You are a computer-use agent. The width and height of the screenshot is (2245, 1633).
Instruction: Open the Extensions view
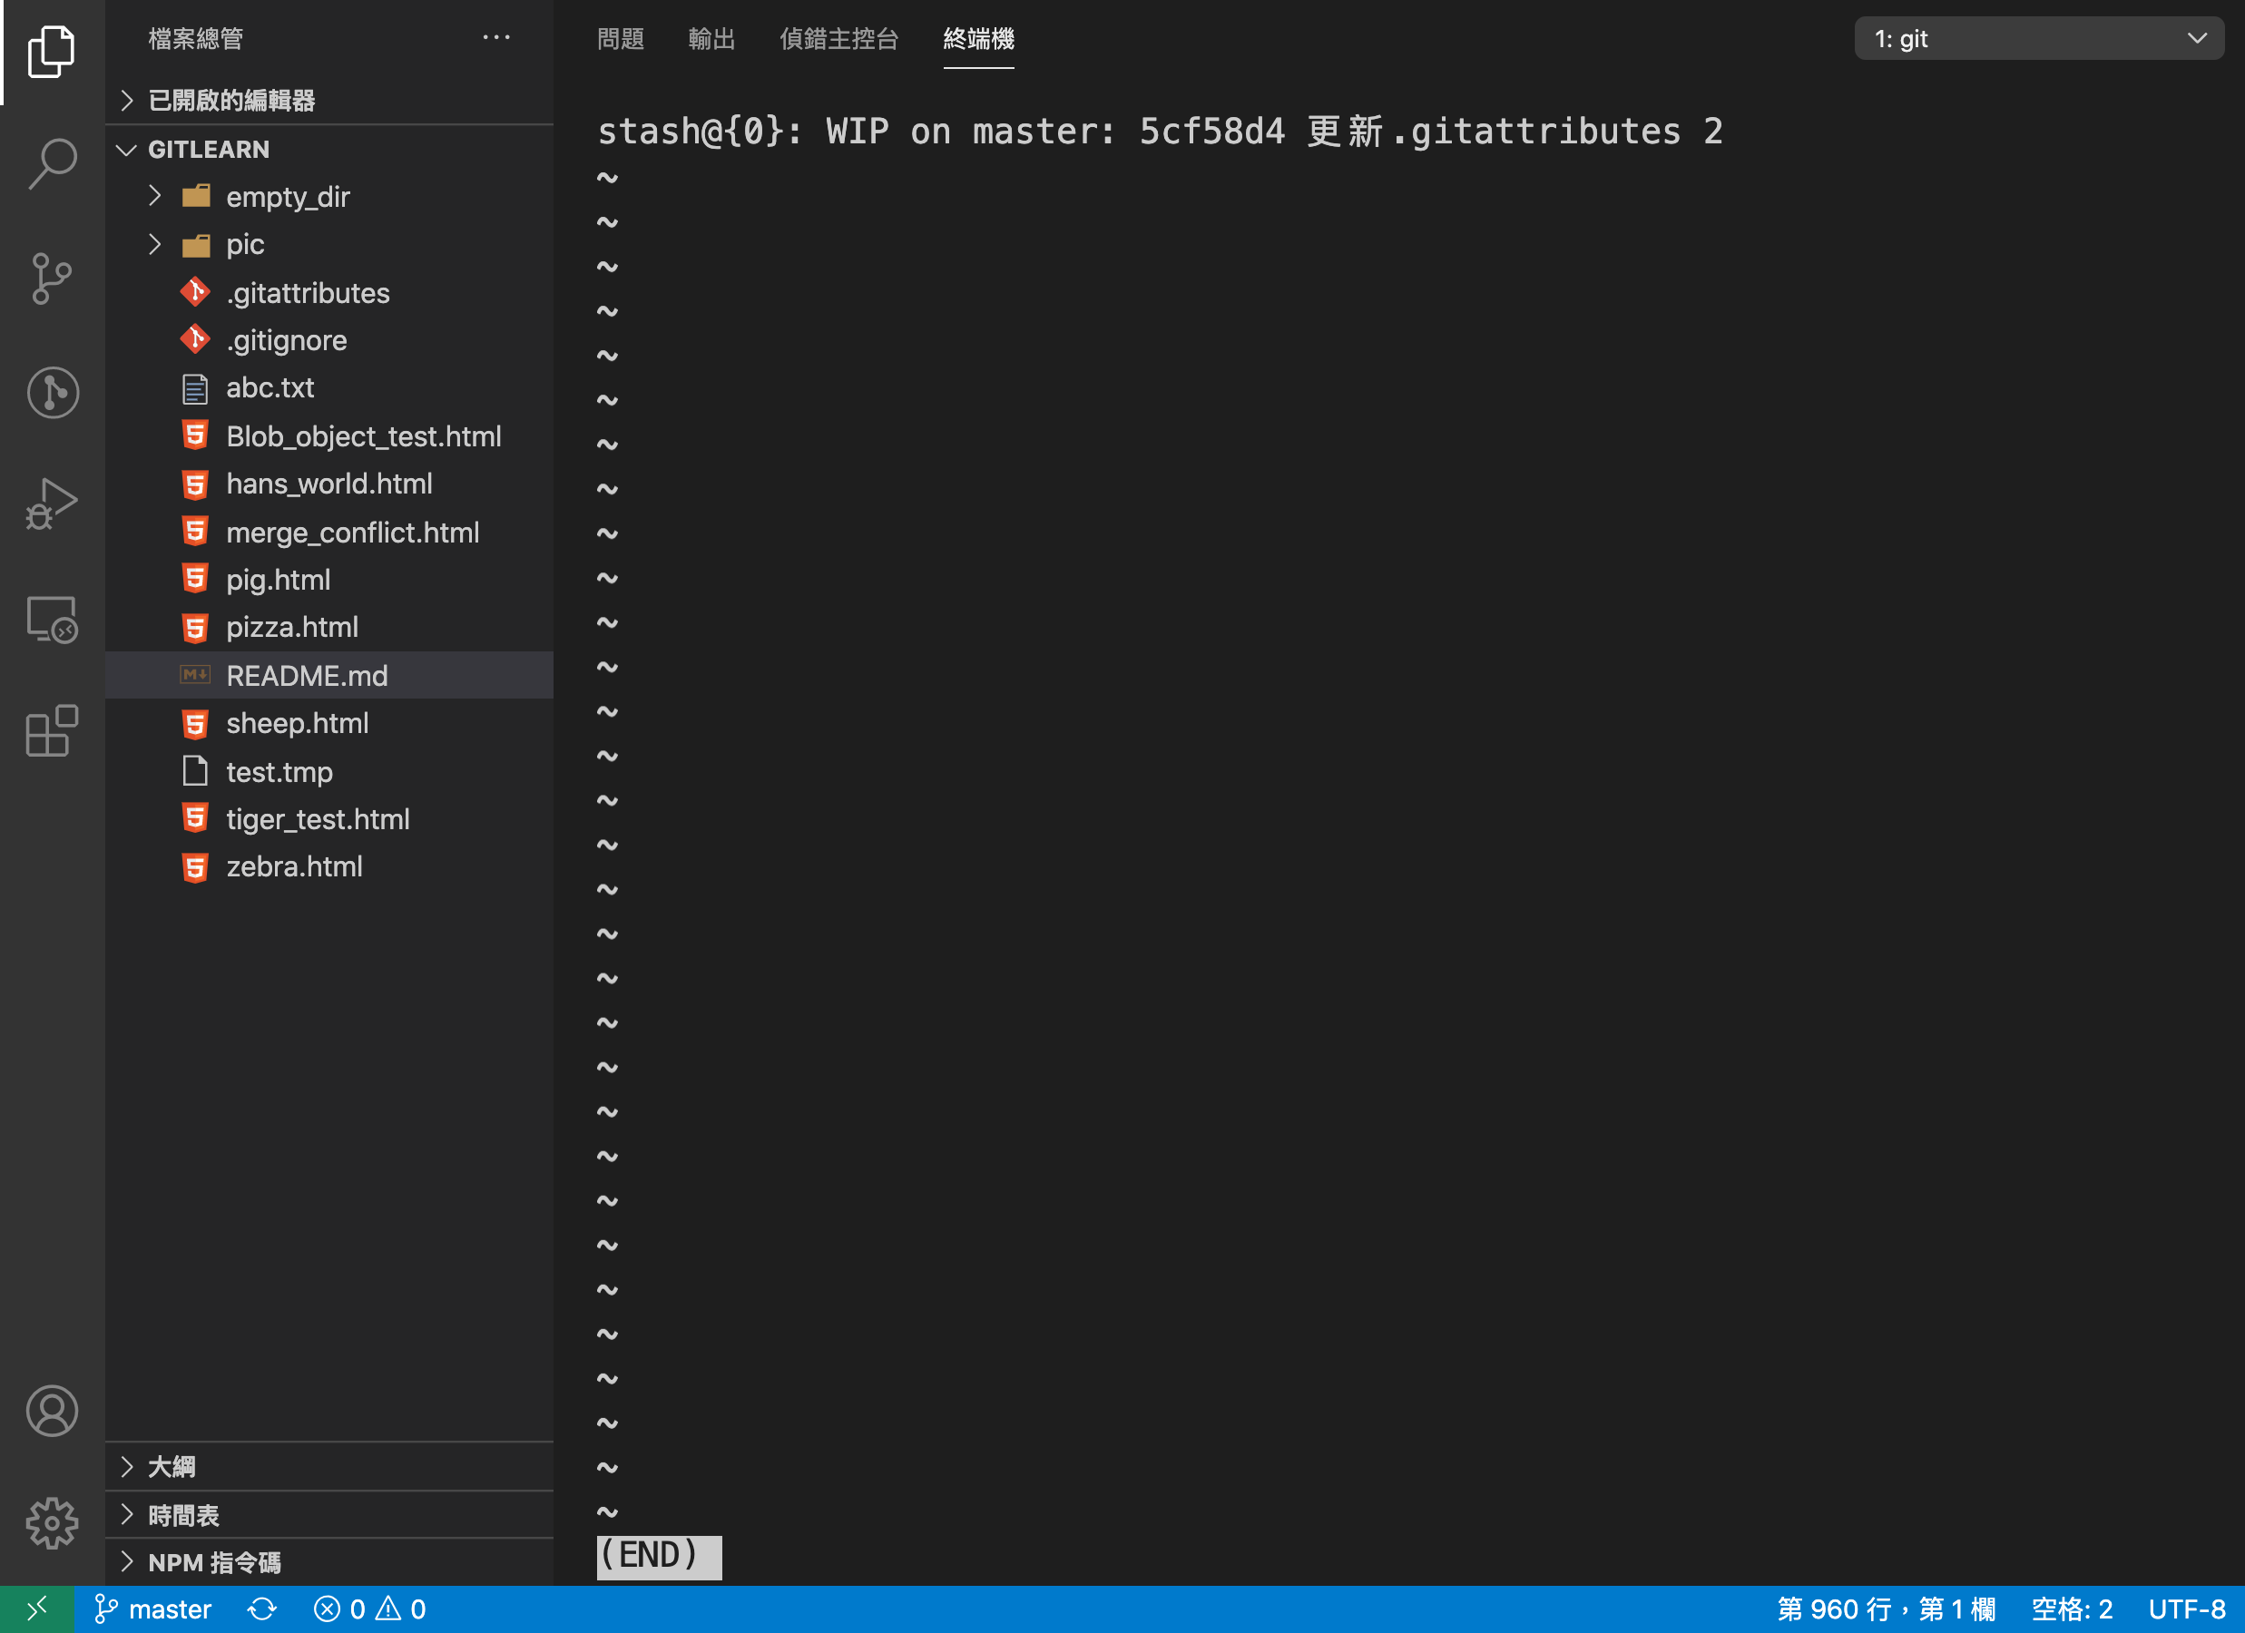[52, 731]
